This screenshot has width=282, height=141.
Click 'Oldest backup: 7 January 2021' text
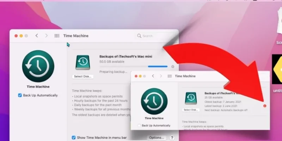pos(223,102)
